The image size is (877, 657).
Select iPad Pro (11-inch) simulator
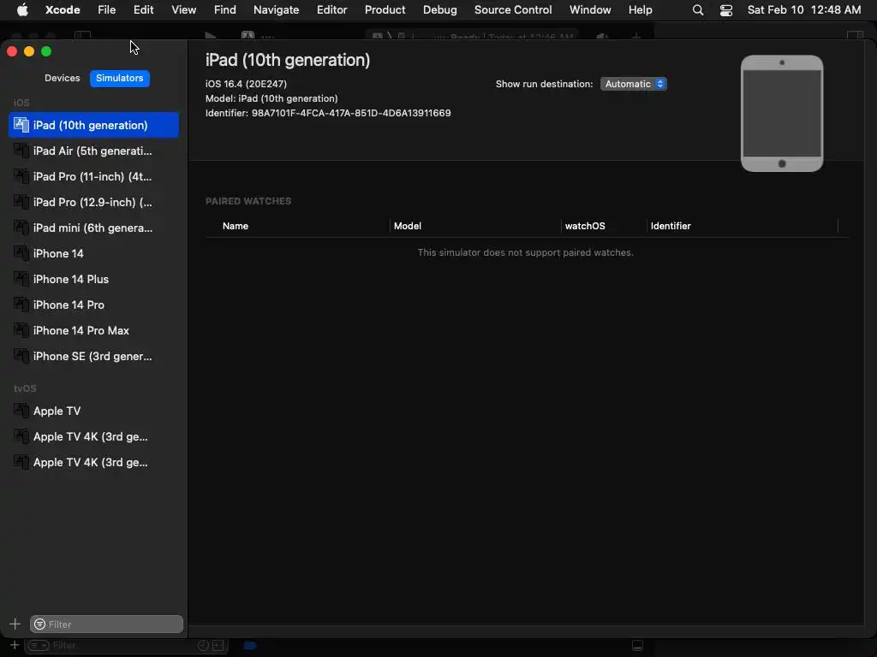click(x=93, y=176)
